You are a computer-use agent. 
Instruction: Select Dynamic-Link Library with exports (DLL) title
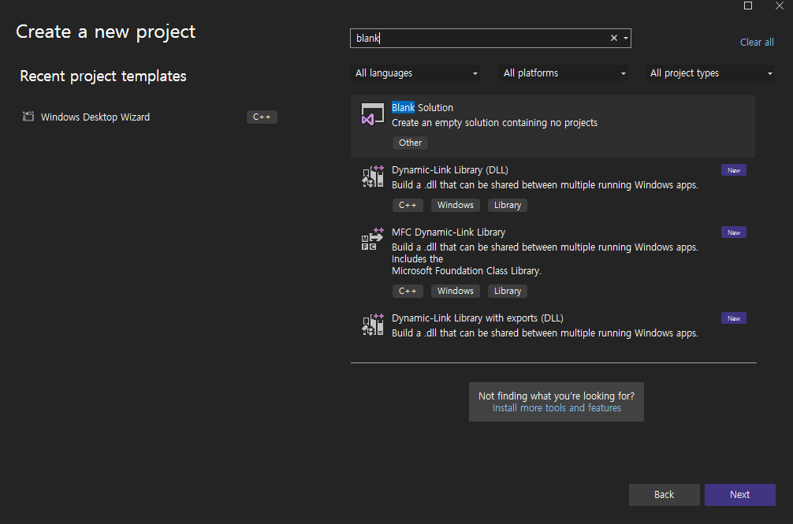click(x=478, y=318)
